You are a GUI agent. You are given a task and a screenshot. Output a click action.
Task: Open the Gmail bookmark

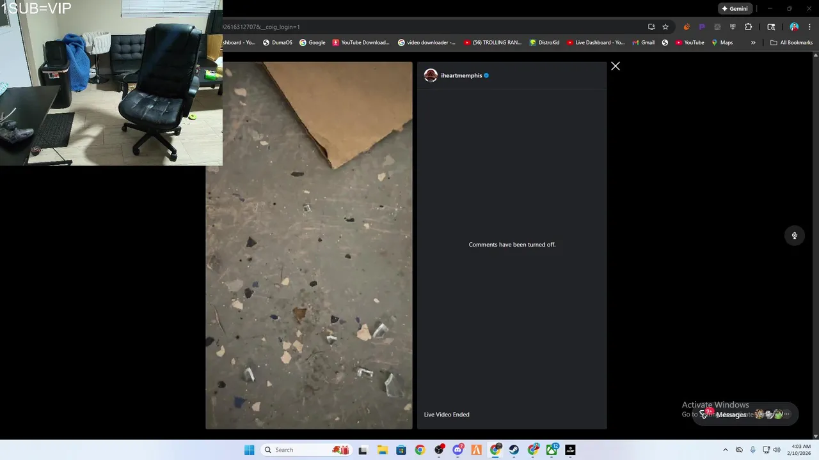pyautogui.click(x=643, y=43)
